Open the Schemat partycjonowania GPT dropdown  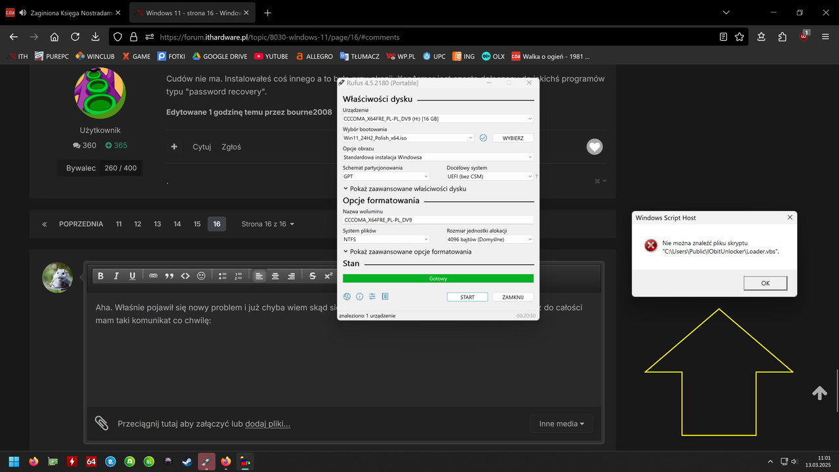coord(386,176)
